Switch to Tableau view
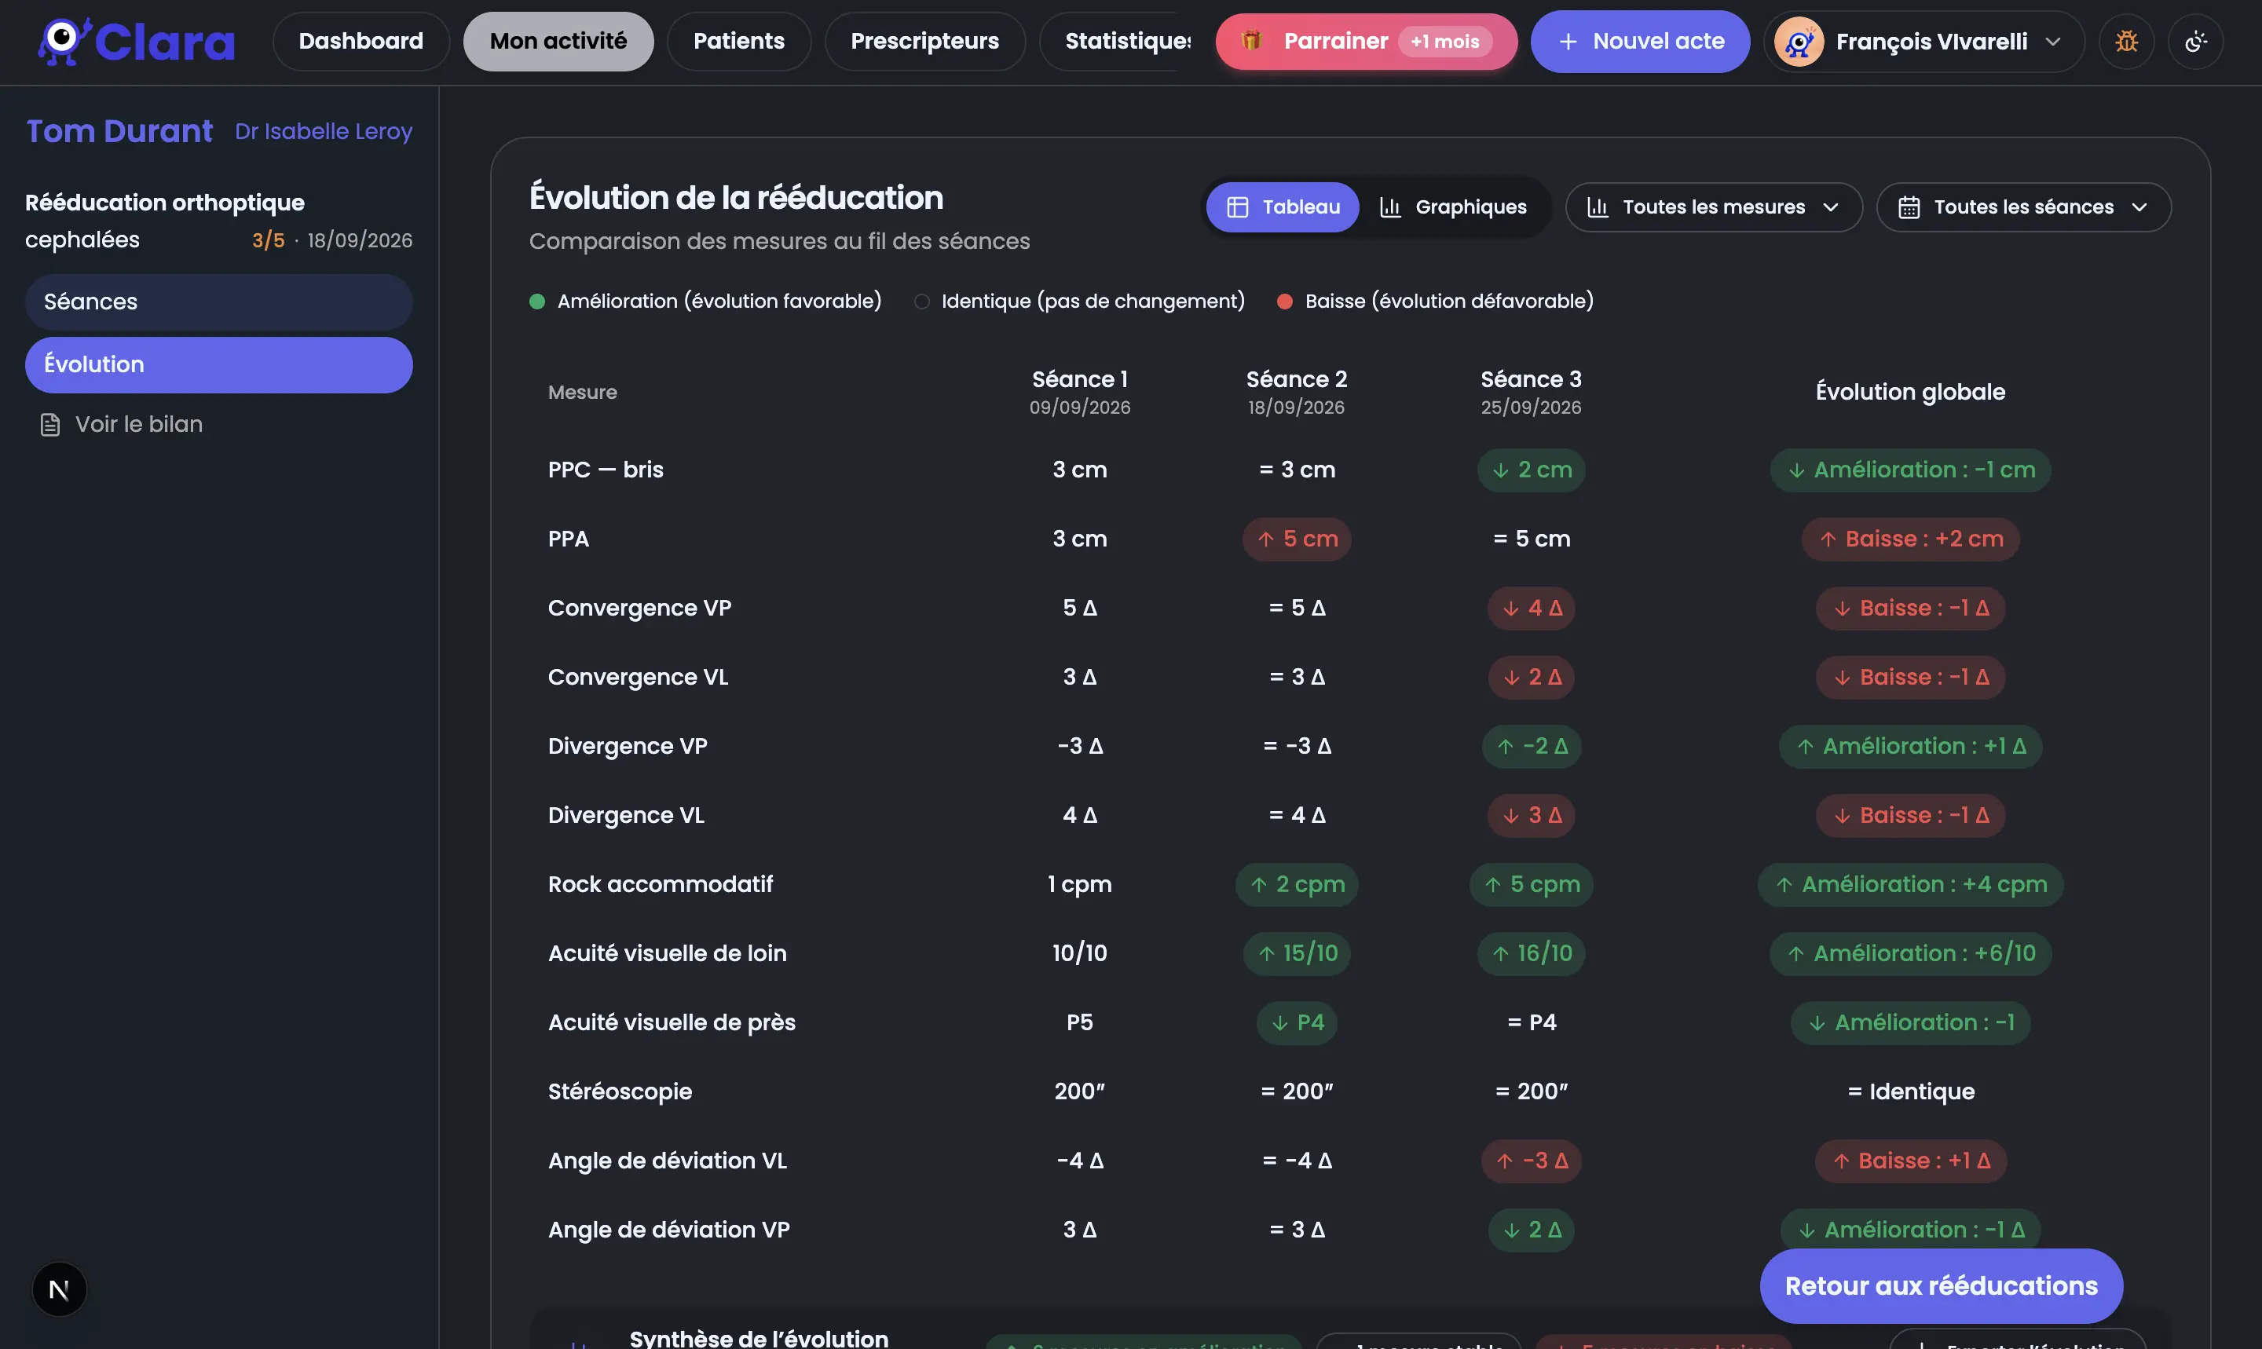Image resolution: width=2262 pixels, height=1349 pixels. (x=1282, y=207)
